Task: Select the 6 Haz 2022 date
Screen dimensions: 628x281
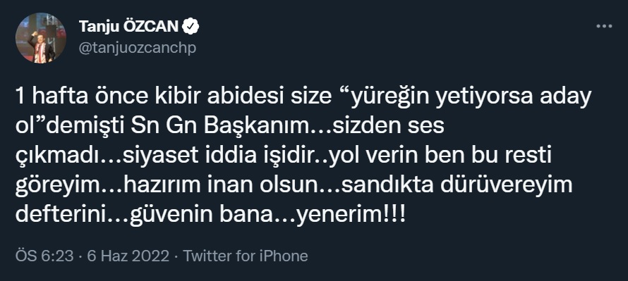Action: click(x=128, y=256)
